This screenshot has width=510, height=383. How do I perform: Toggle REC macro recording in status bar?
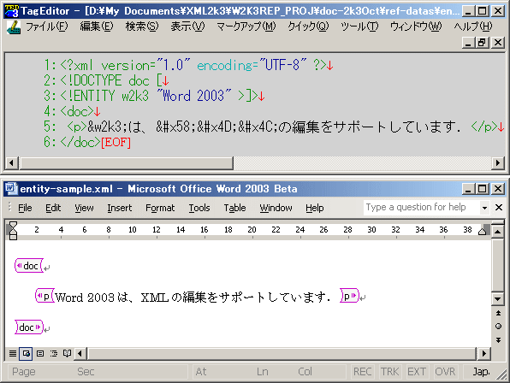[362, 371]
